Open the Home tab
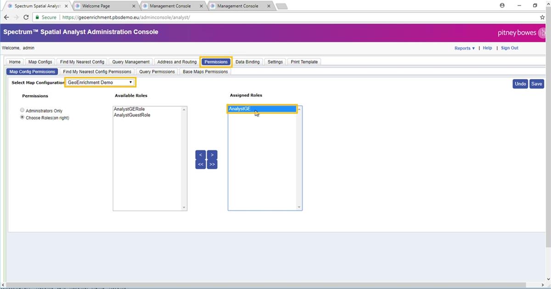The width and height of the screenshot is (551, 289). click(x=15, y=62)
